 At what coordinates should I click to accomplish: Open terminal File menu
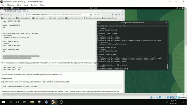coord(99,26)
